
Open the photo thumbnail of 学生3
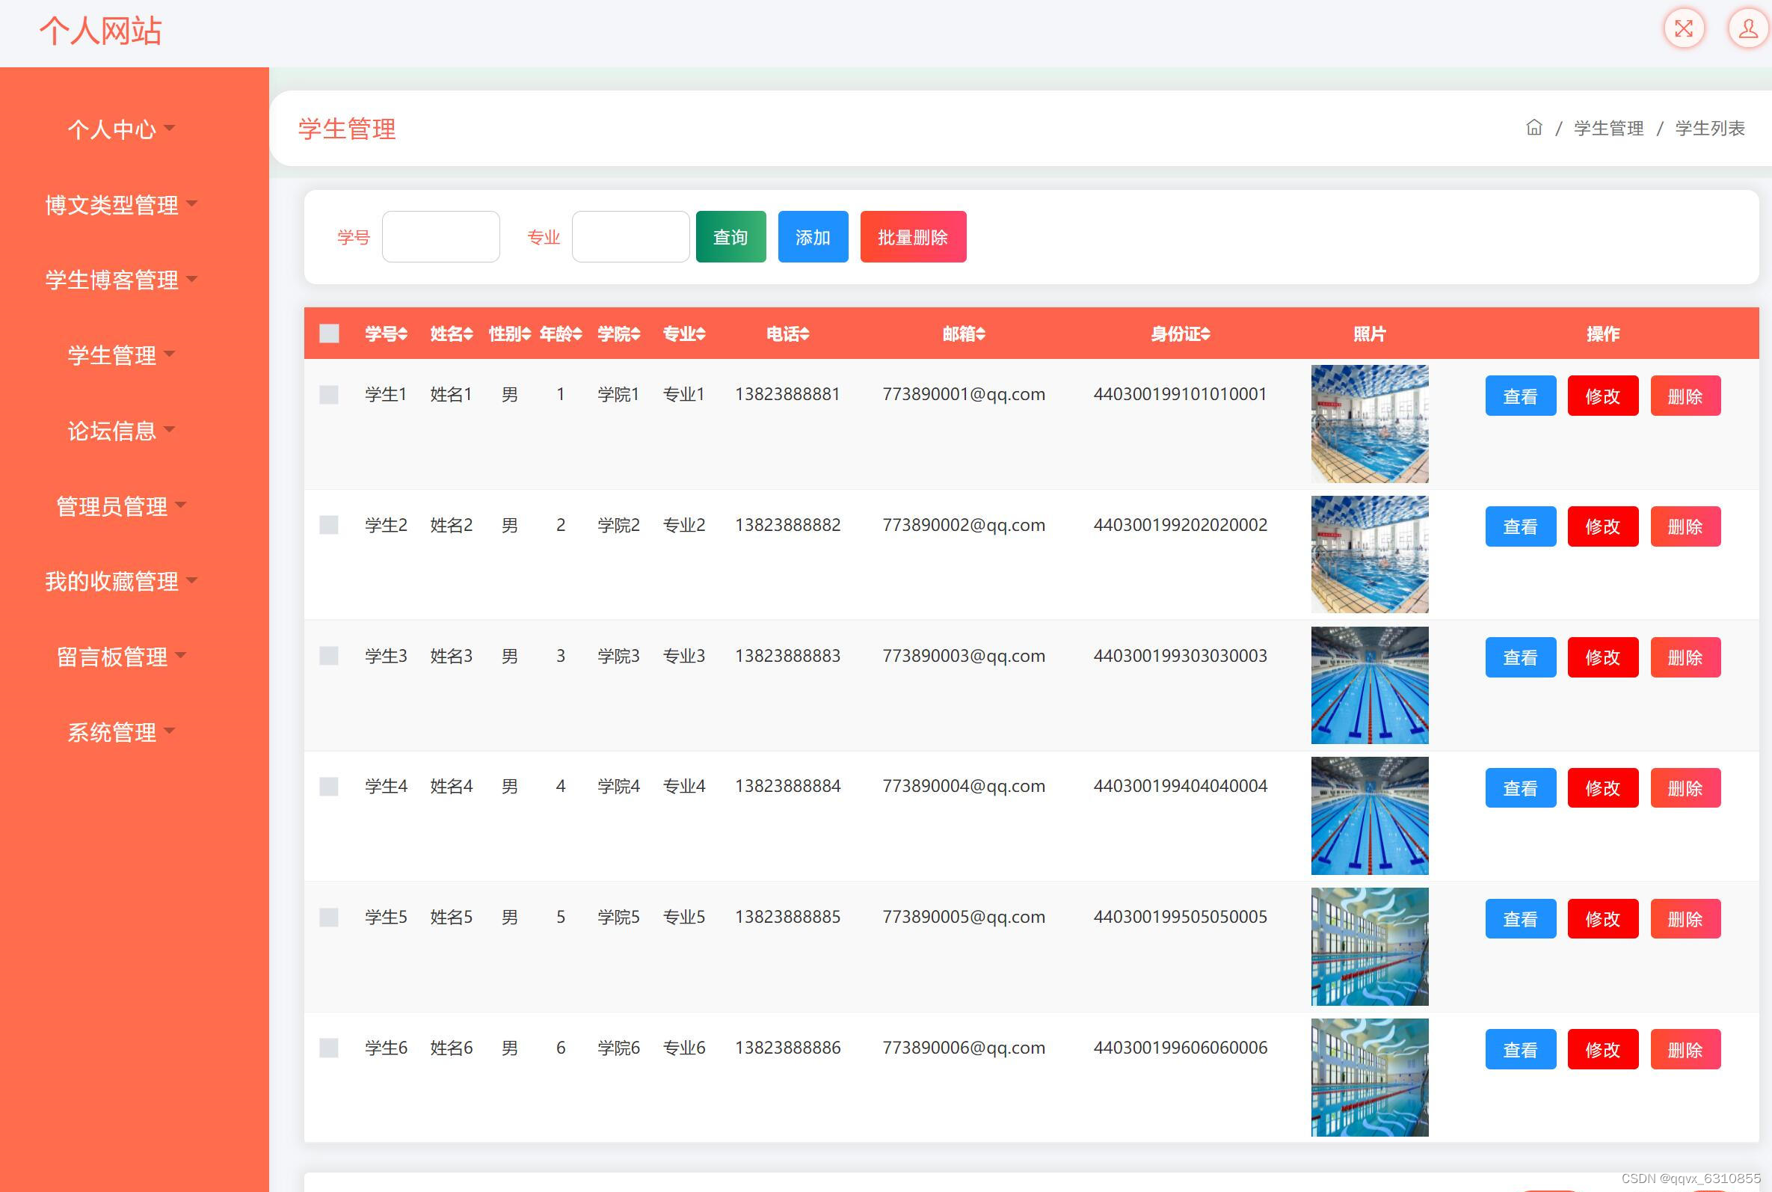pyautogui.click(x=1369, y=685)
